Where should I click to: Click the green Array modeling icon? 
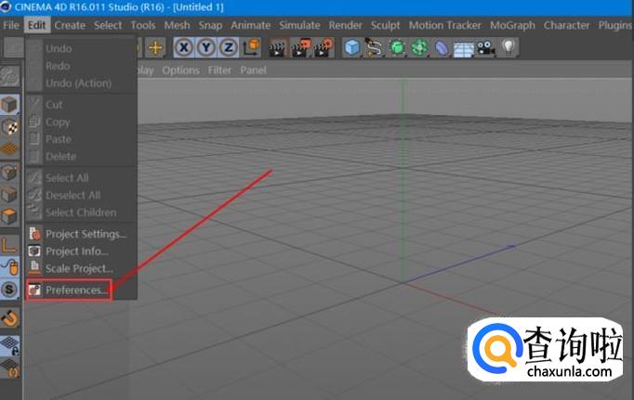[x=419, y=47]
